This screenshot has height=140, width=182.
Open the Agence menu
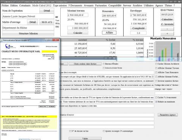(x=159, y=5)
